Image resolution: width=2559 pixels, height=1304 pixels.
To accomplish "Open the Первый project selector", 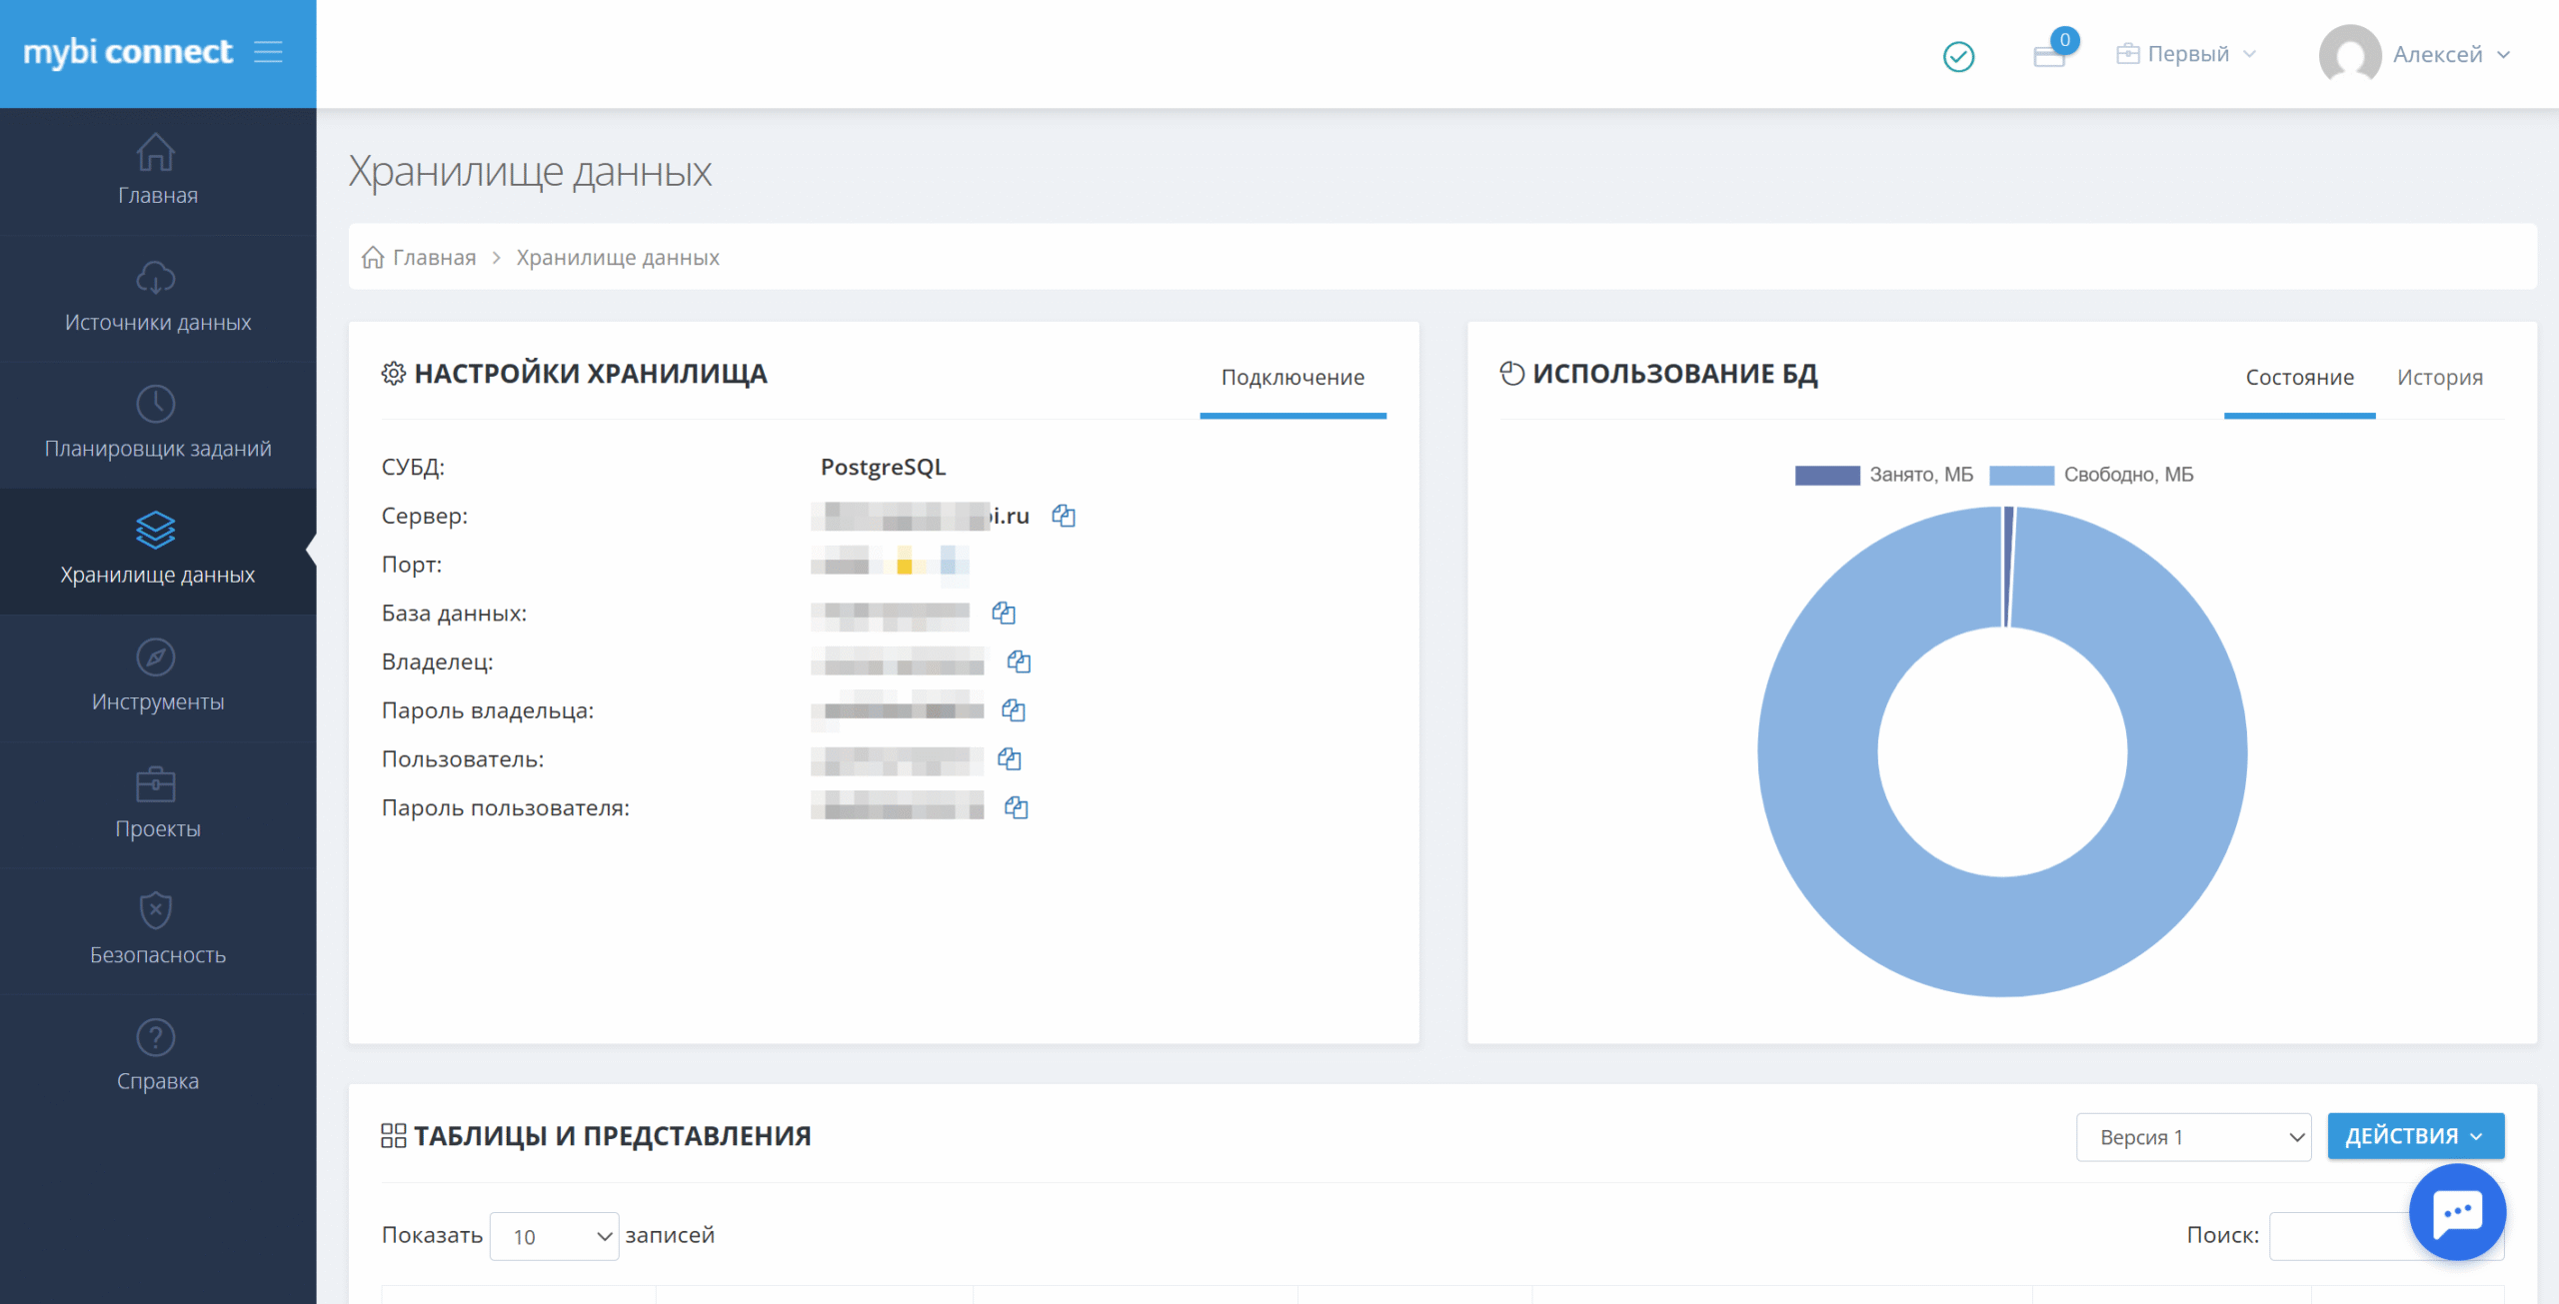I will tap(2186, 54).
